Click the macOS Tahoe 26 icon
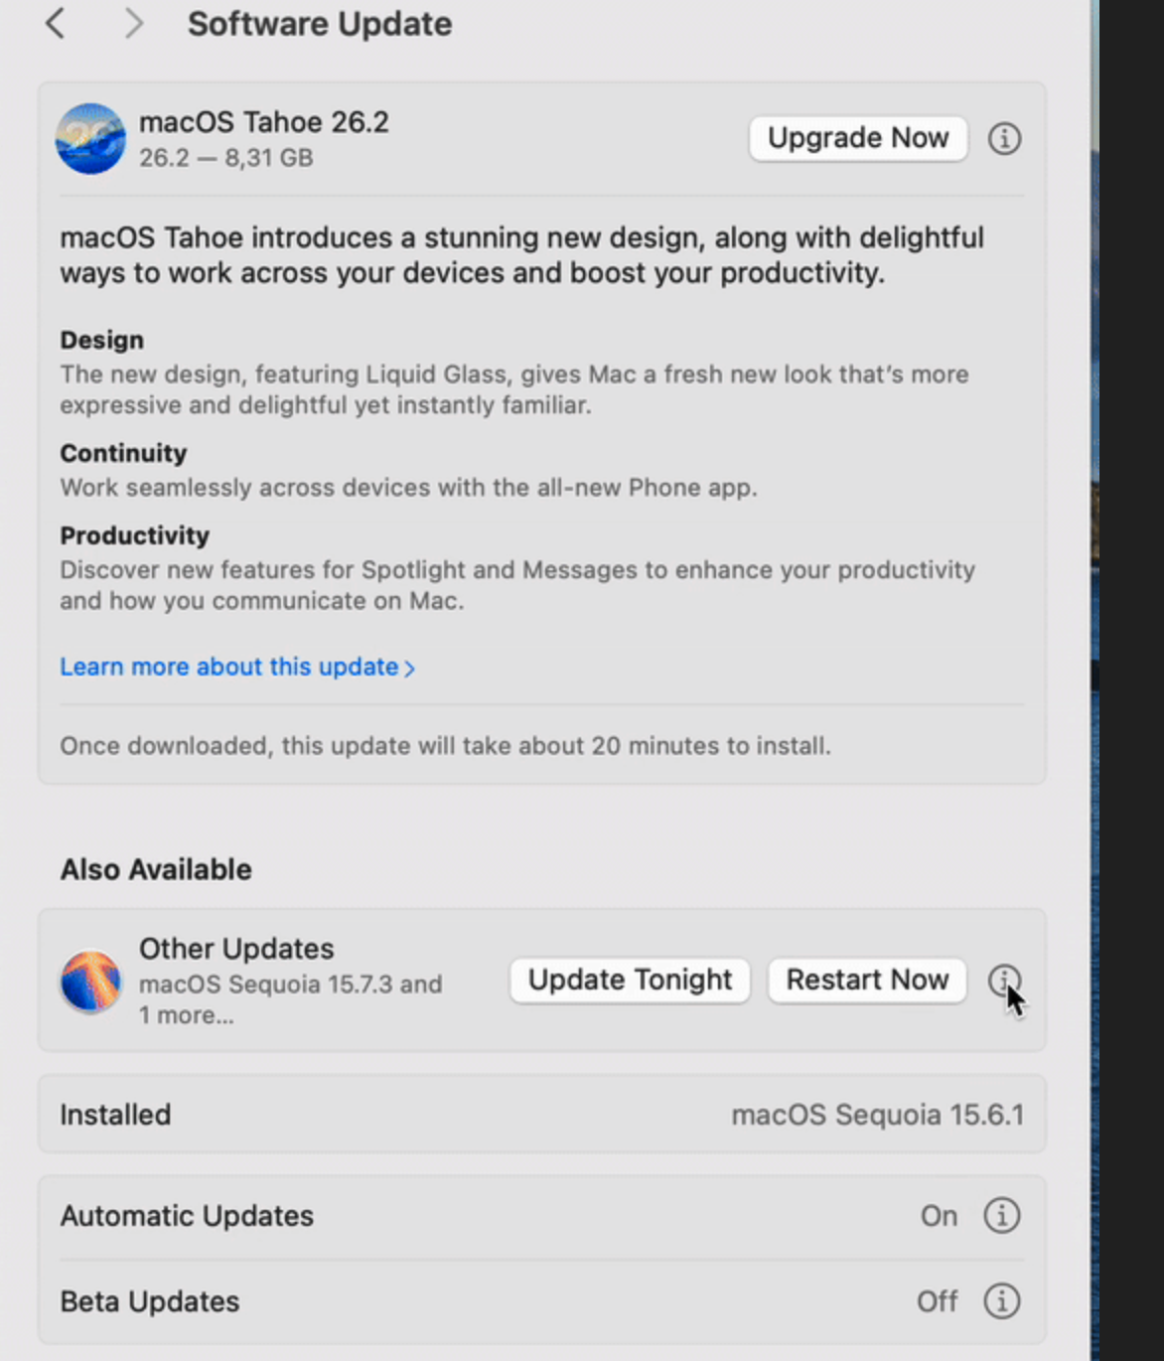1164x1361 pixels. pyautogui.click(x=90, y=139)
